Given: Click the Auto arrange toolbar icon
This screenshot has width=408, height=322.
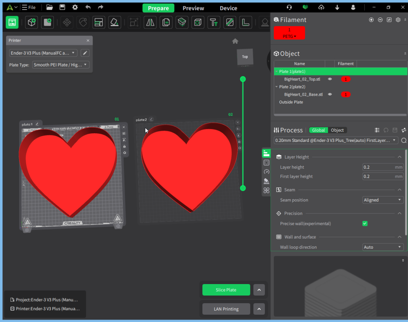Looking at the screenshot, I should [x=99, y=22].
